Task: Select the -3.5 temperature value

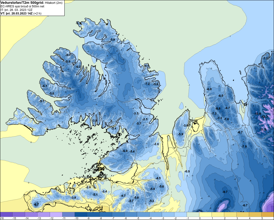Action: [x=136, y=113]
